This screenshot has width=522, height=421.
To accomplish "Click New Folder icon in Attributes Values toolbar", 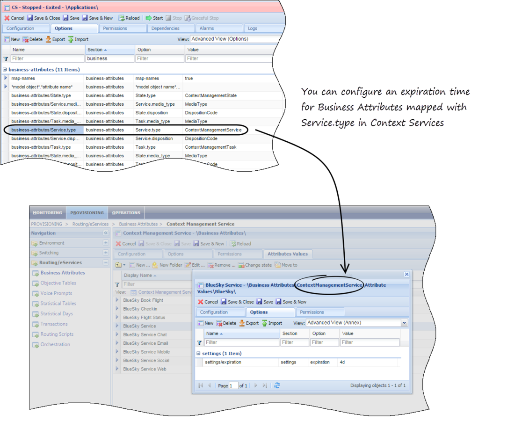I will (x=155, y=265).
